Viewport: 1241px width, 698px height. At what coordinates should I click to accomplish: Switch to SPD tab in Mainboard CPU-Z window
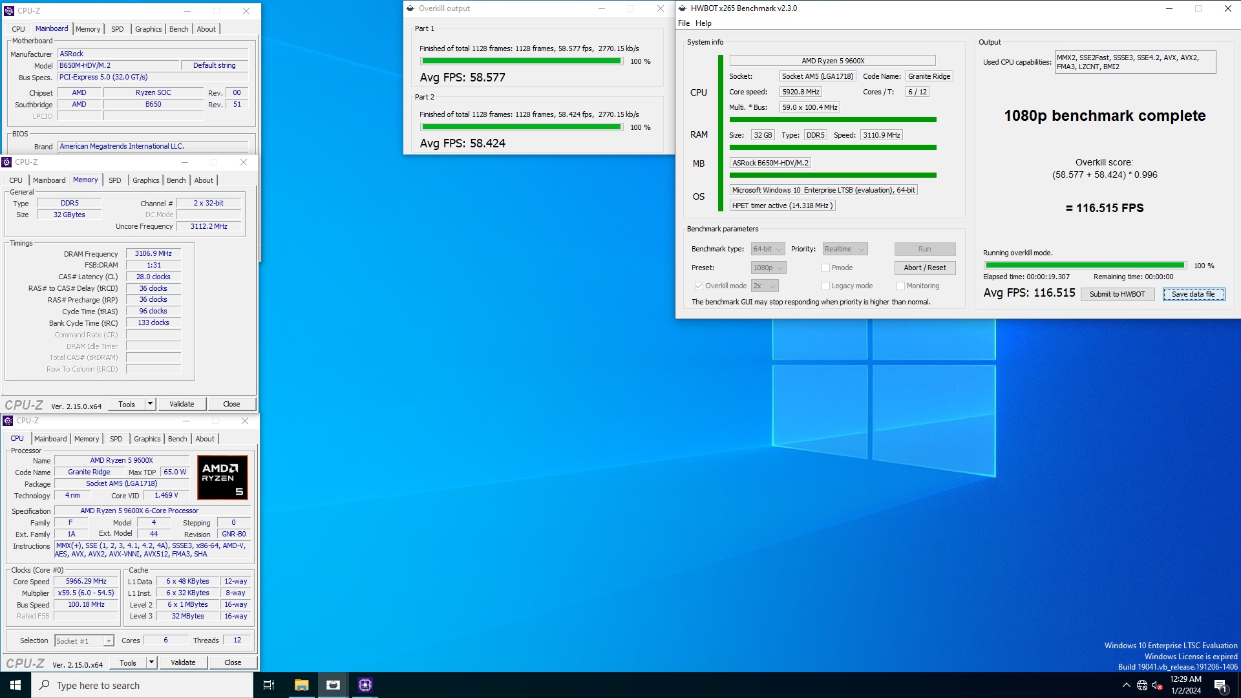tap(118, 29)
